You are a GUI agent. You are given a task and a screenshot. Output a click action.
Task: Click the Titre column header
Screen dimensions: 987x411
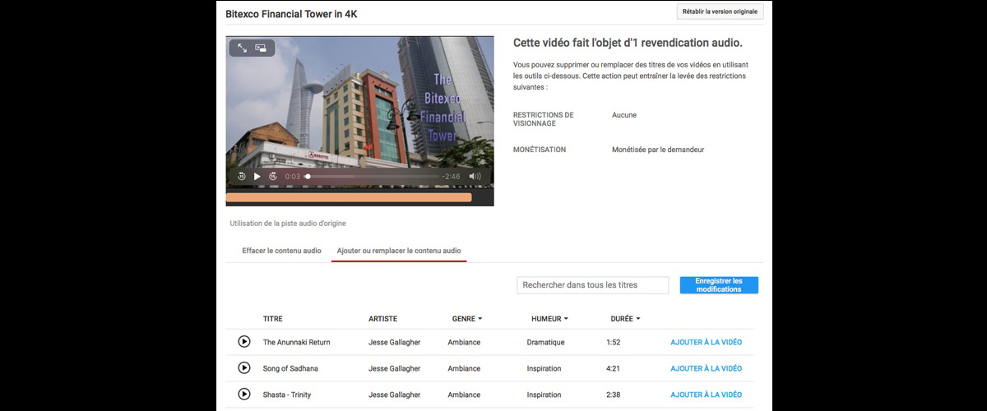[272, 319]
